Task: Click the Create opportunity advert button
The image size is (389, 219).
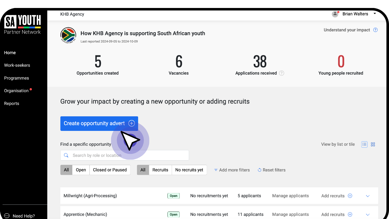Action: (x=99, y=123)
